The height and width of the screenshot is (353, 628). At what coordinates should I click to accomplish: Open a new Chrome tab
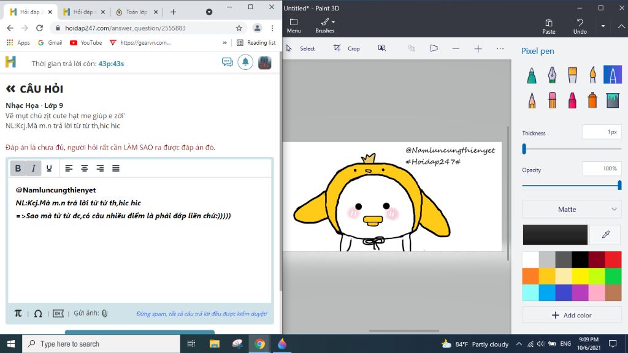click(173, 12)
